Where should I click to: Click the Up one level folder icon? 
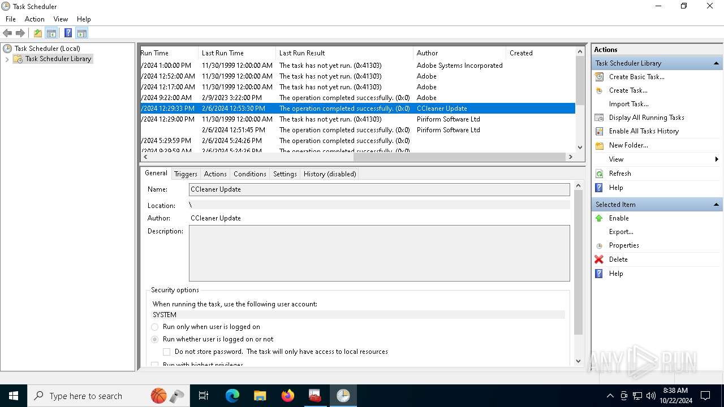37,33
